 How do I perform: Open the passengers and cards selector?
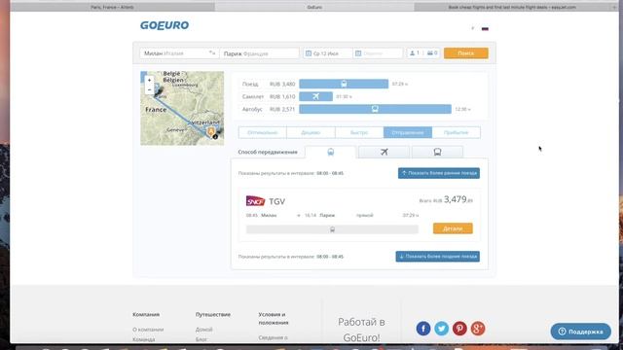point(423,53)
